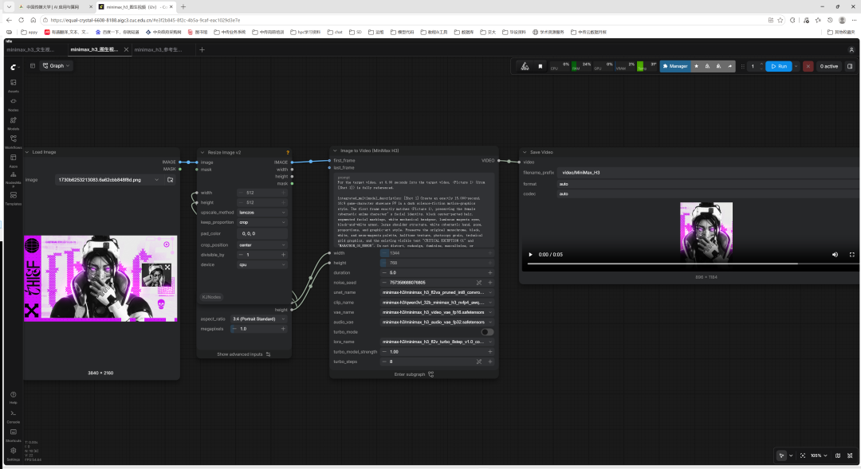Collapse the Image to Video (MiniMax H3) node

[x=335, y=150]
